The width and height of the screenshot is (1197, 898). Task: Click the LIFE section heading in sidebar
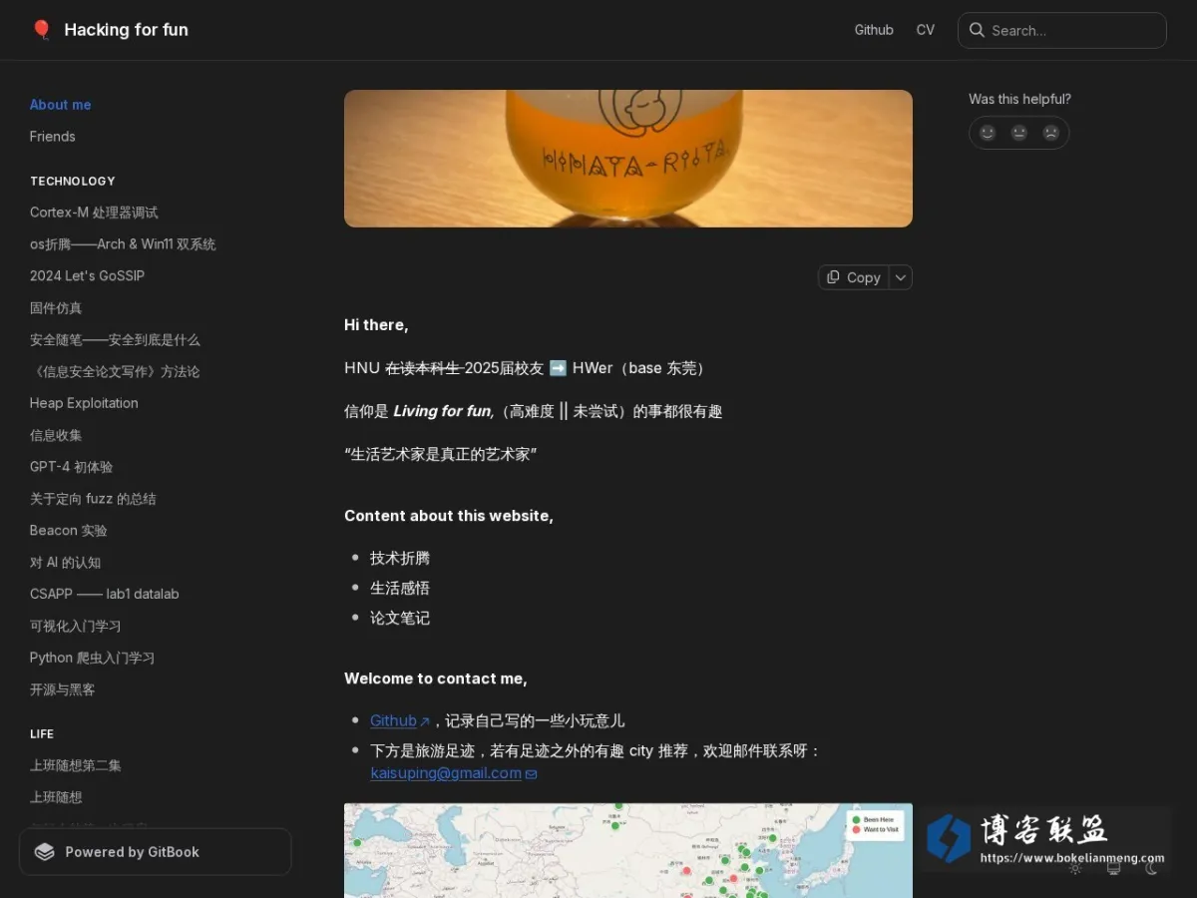42,733
